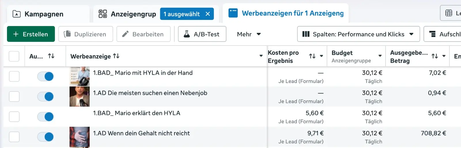Toggle off ad Wenn dein Gehalt nicht reicht
This screenshot has width=461, height=148.
click(45, 137)
